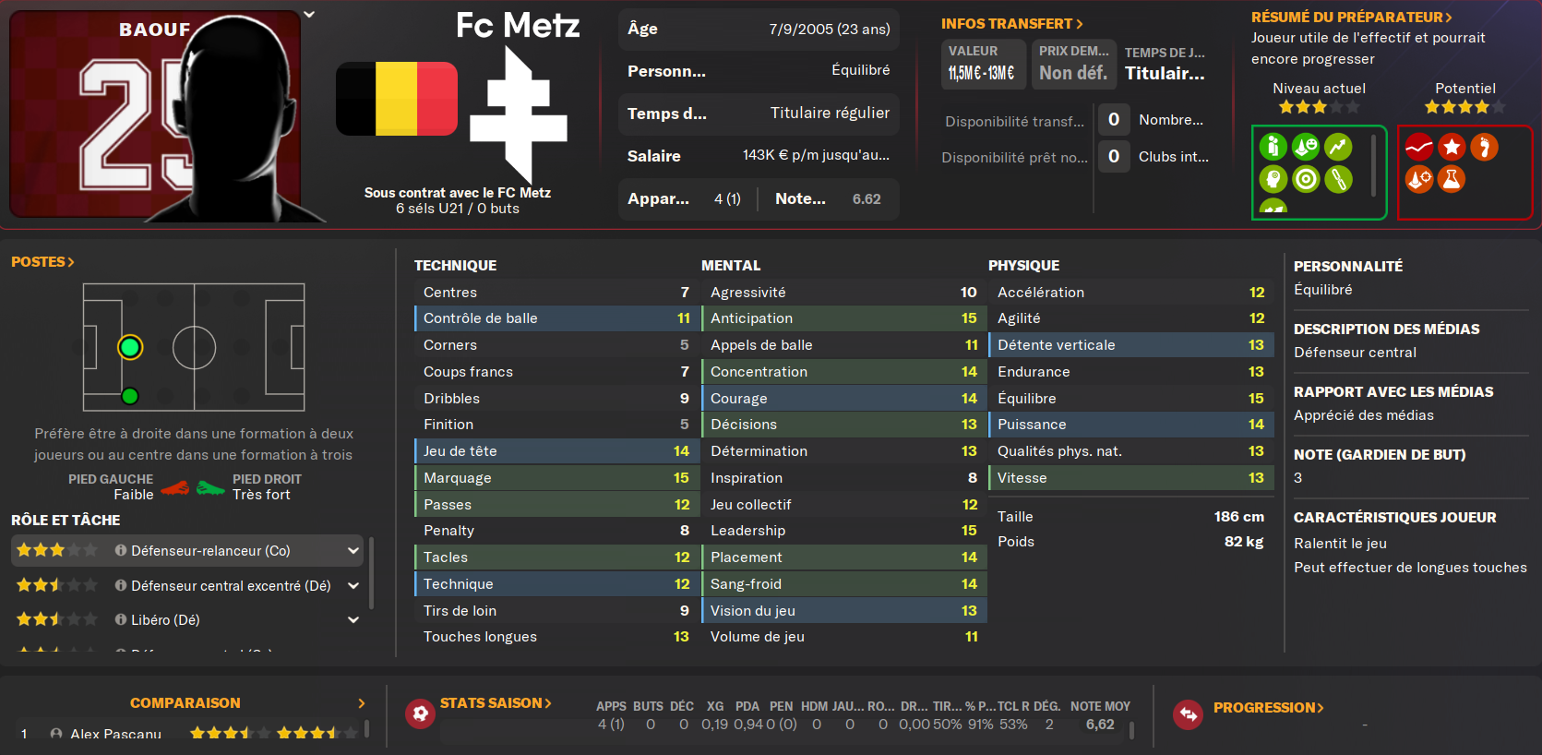Viewport: 1542px width, 755px height.
Task: Select the right-back position dot on the pitch
Action: click(x=130, y=396)
